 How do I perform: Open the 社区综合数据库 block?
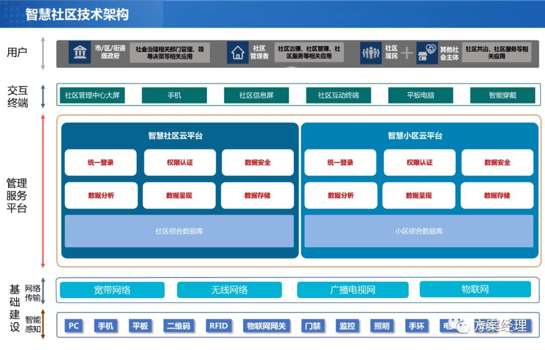coord(179,231)
